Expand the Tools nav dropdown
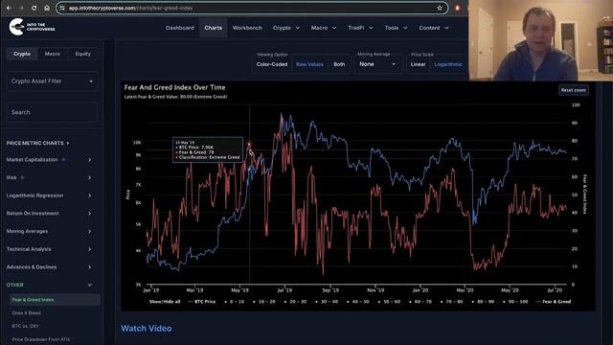The image size is (613, 345). click(396, 28)
